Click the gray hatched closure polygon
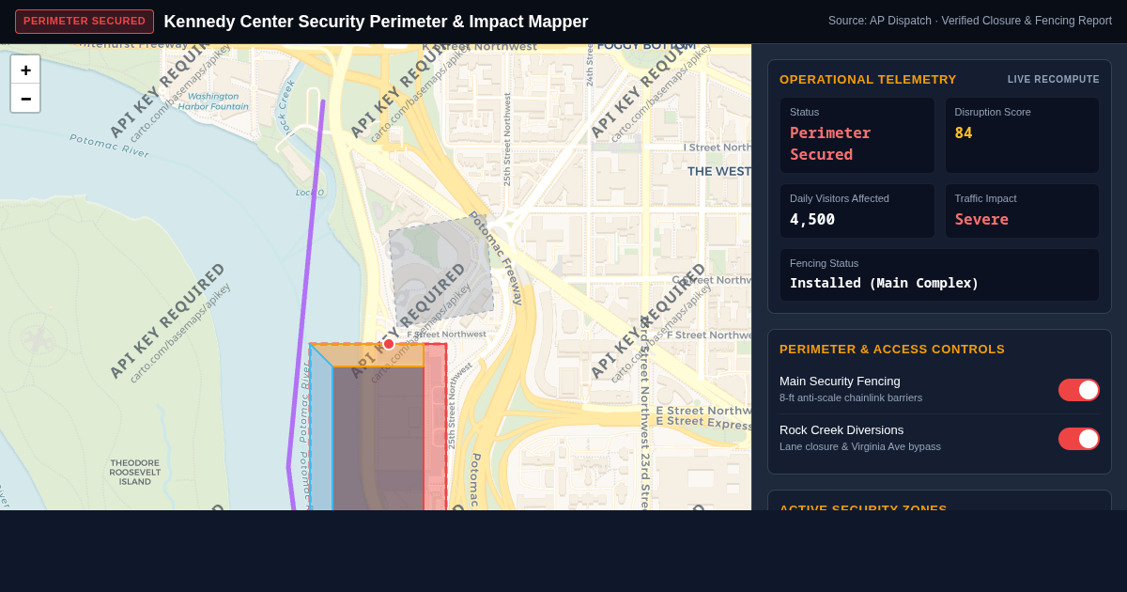Image resolution: width=1127 pixels, height=592 pixels. [441, 273]
